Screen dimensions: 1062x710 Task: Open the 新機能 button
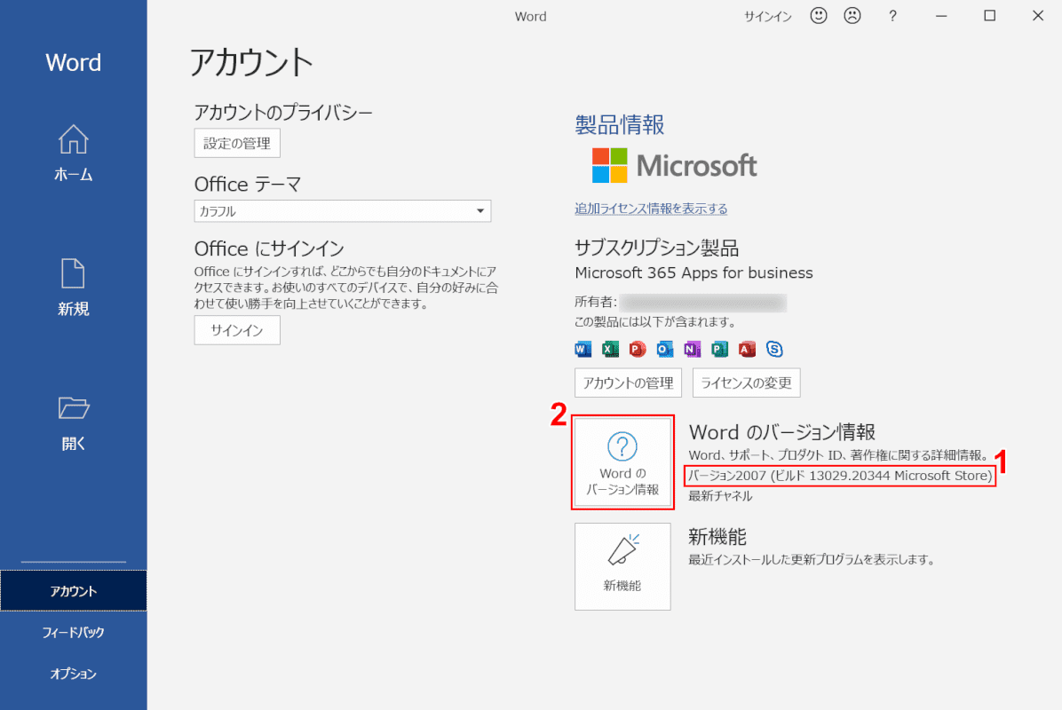[622, 566]
